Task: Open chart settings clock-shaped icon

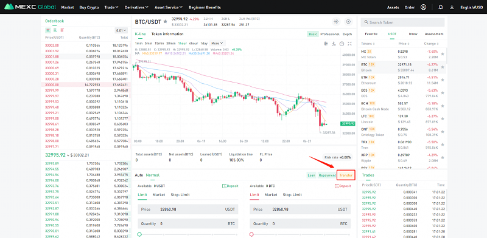Action: coord(342,44)
